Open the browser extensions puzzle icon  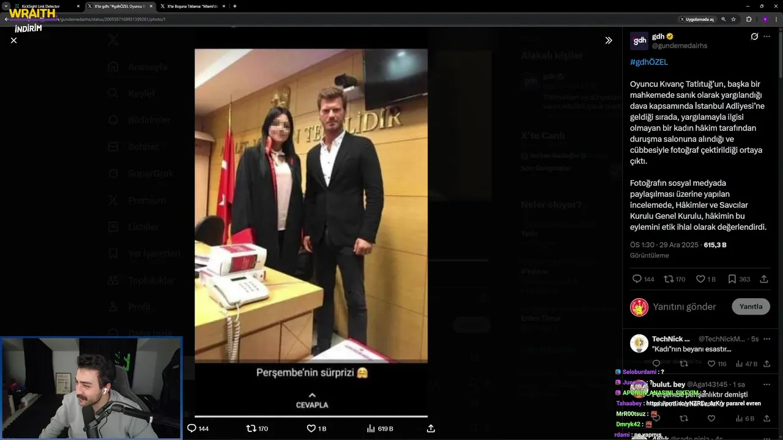pyautogui.click(x=749, y=19)
